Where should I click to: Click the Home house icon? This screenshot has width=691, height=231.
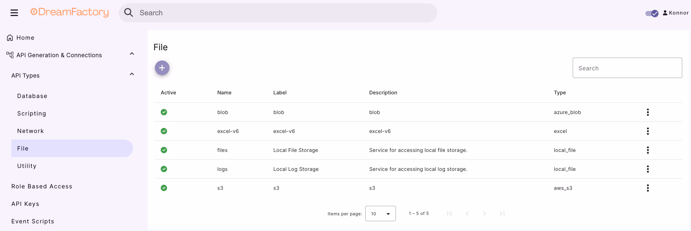tap(10, 38)
